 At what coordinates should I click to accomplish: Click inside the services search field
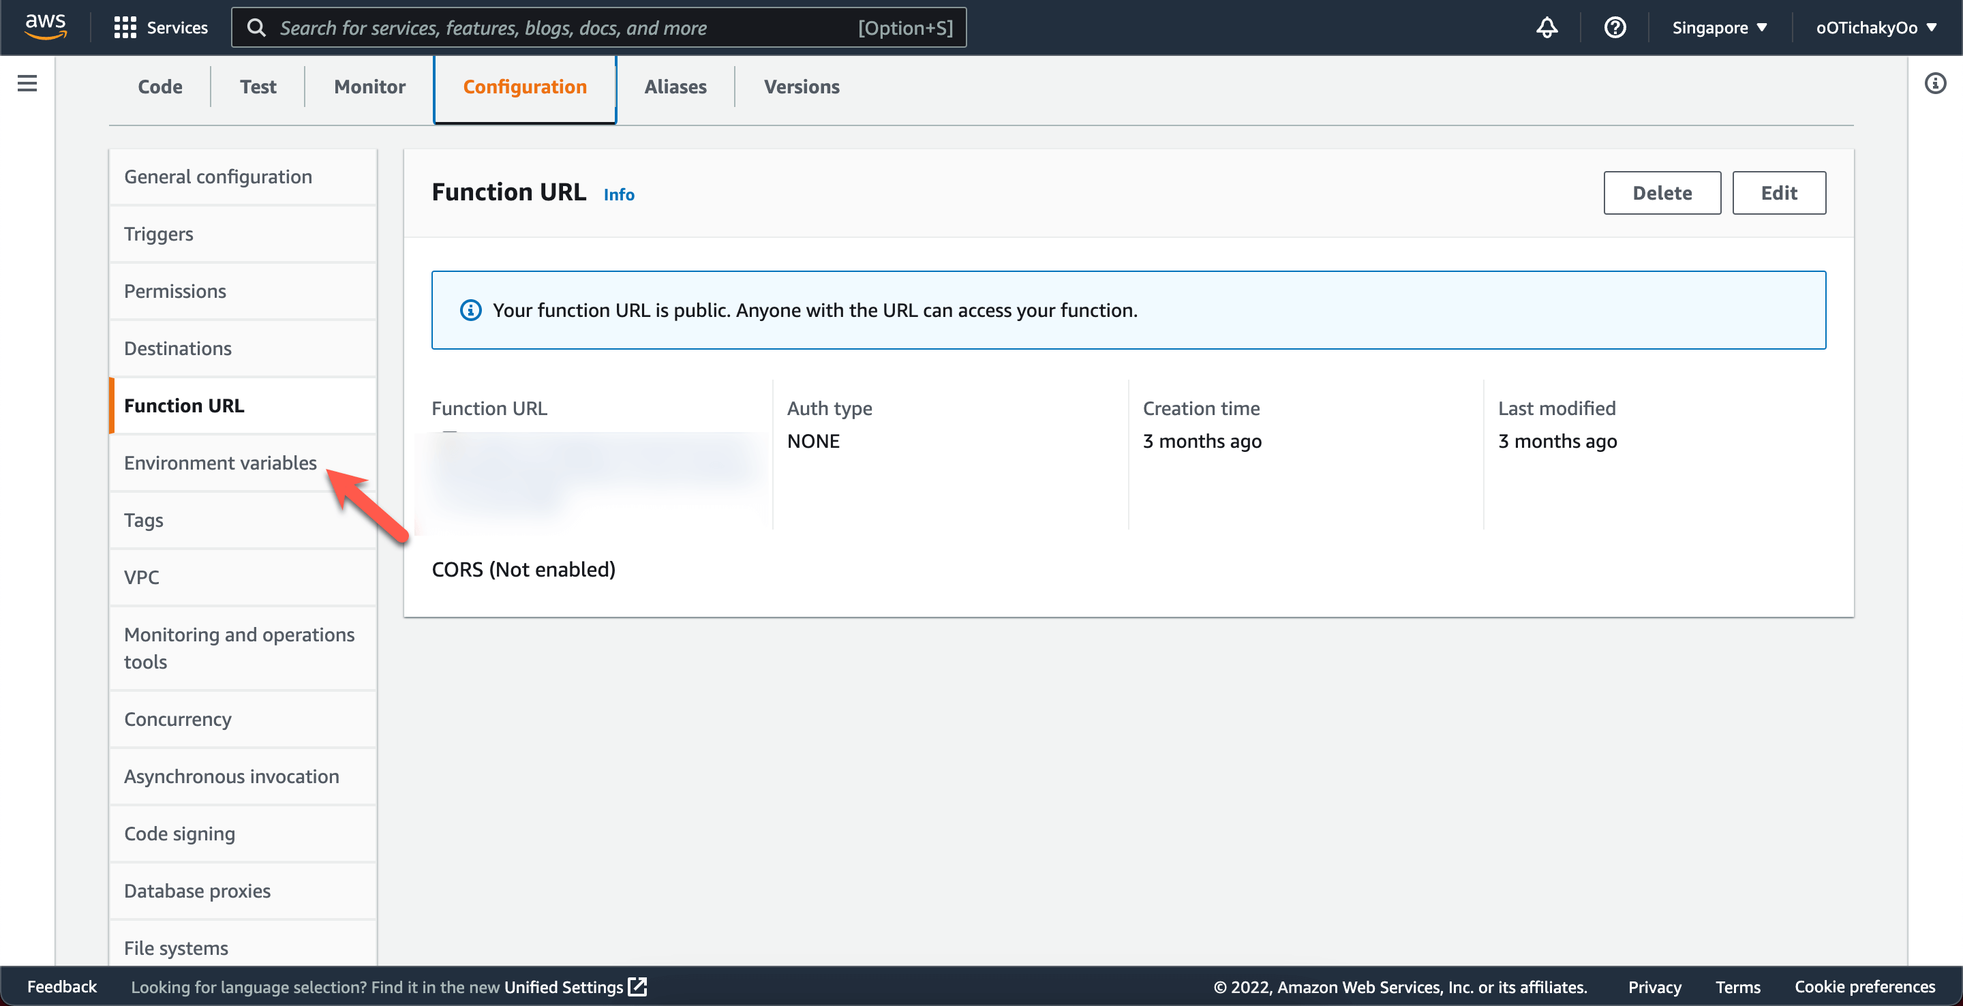coord(534,27)
